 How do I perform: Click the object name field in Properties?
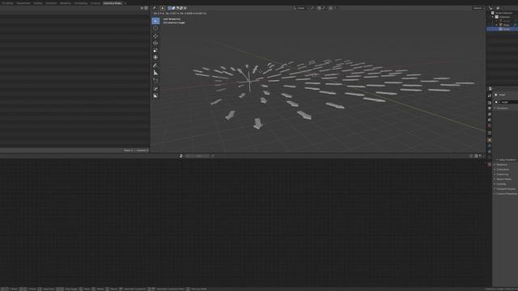coord(507,103)
